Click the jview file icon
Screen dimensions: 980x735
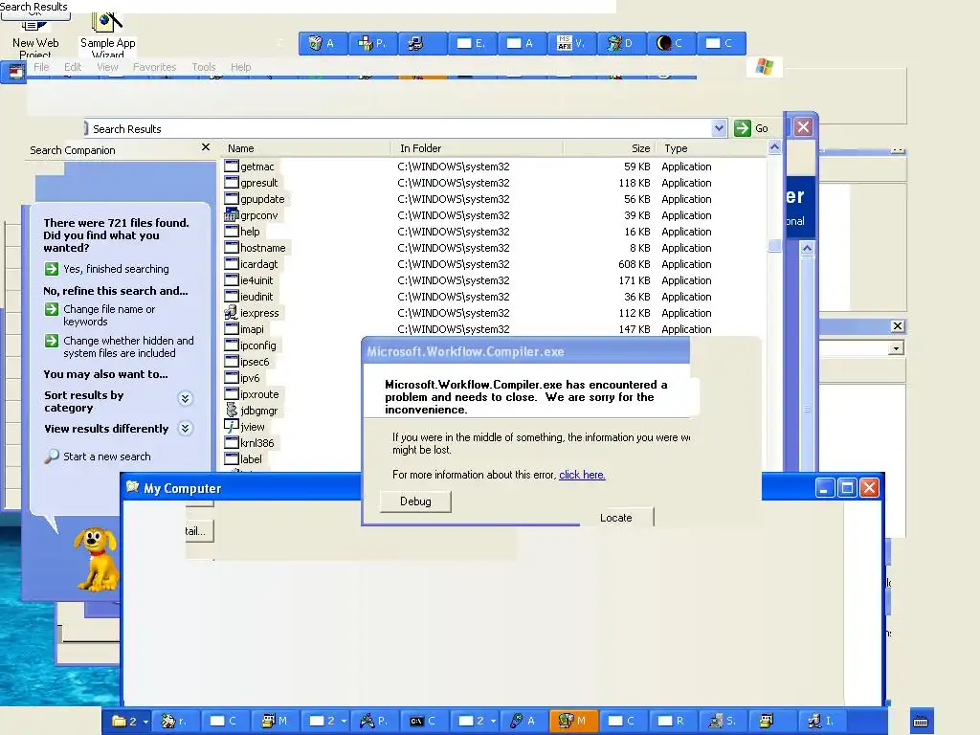tap(232, 426)
